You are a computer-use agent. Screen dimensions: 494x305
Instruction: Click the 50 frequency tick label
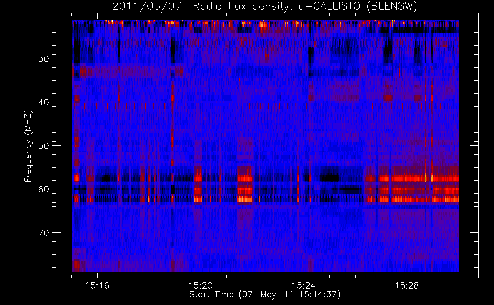(44, 146)
